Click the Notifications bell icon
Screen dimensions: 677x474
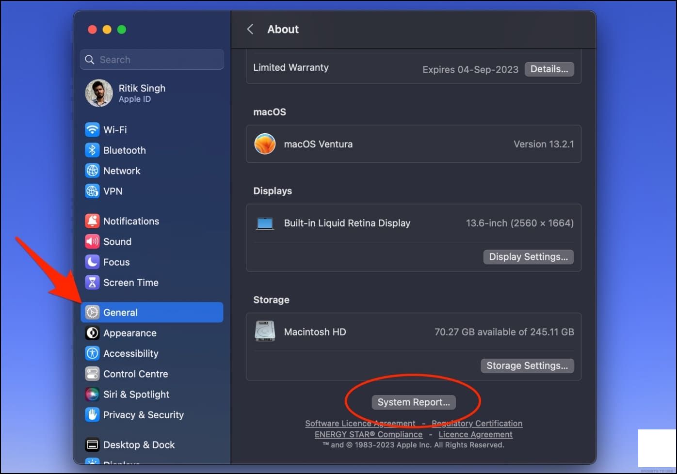coord(92,221)
